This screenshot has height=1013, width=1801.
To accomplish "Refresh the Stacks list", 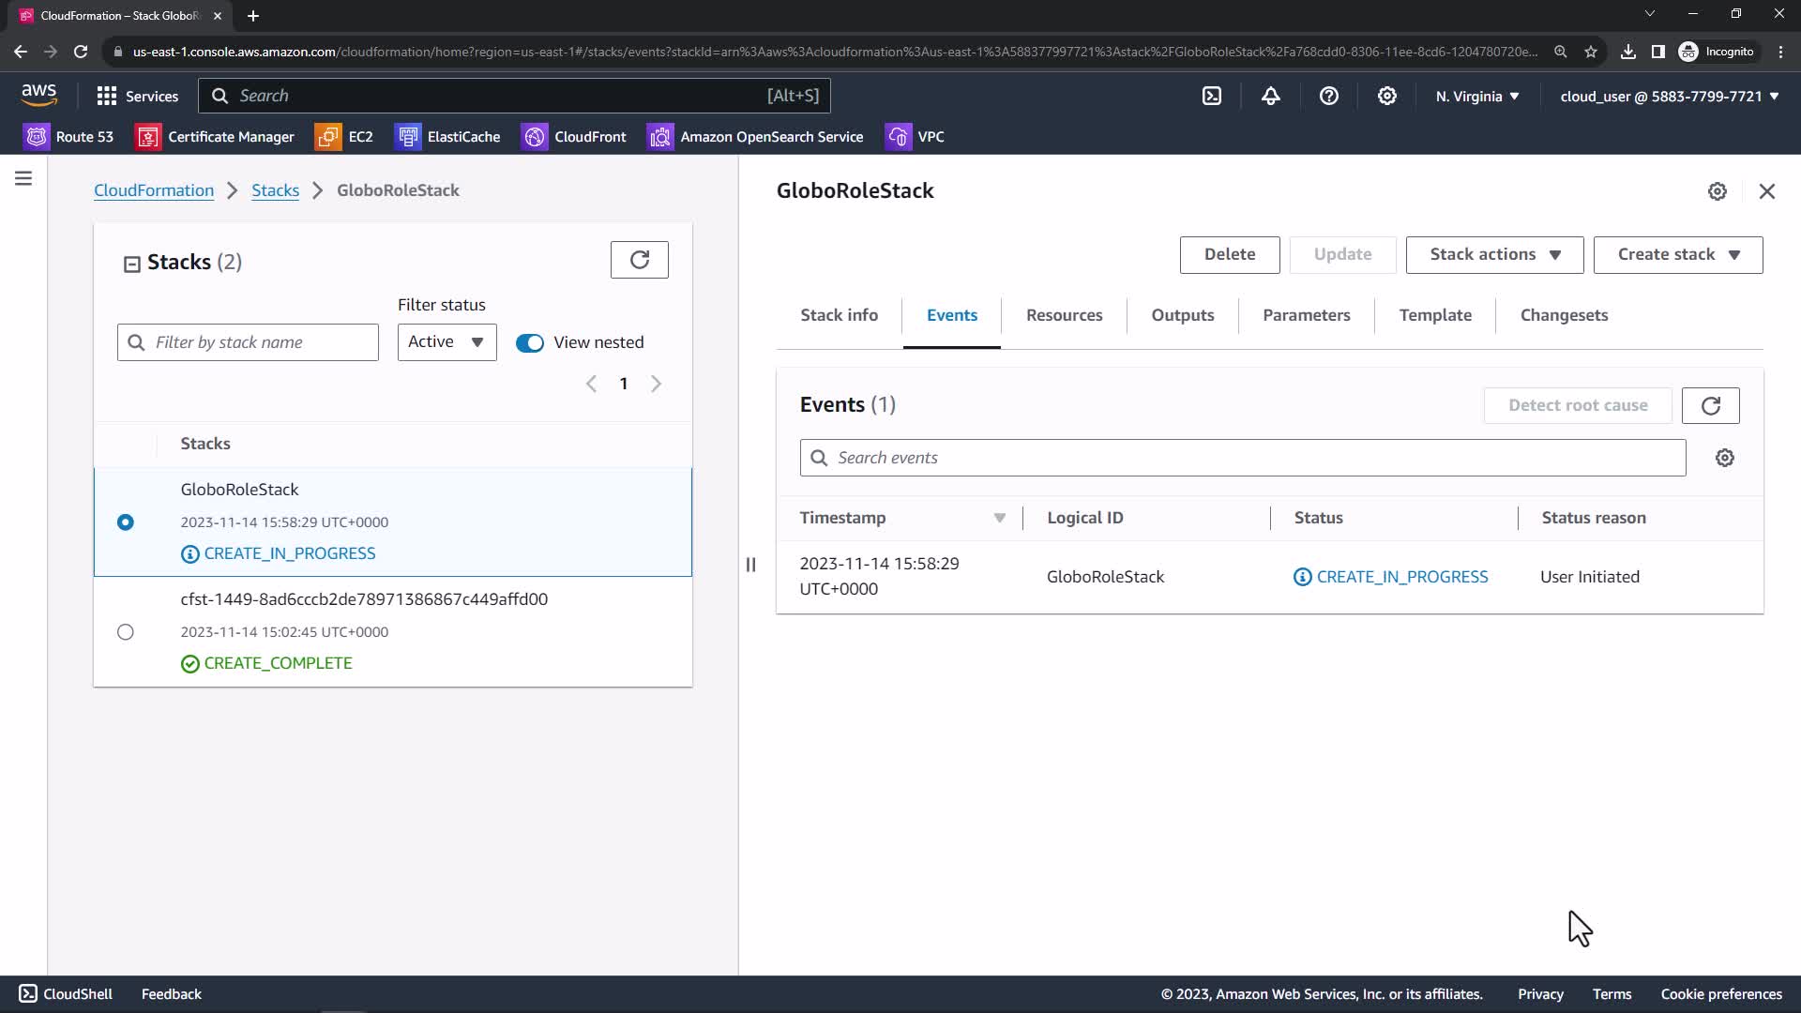I will tap(639, 260).
